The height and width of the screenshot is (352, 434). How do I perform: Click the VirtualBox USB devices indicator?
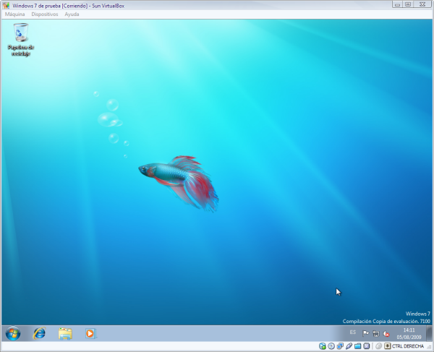pyautogui.click(x=349, y=346)
